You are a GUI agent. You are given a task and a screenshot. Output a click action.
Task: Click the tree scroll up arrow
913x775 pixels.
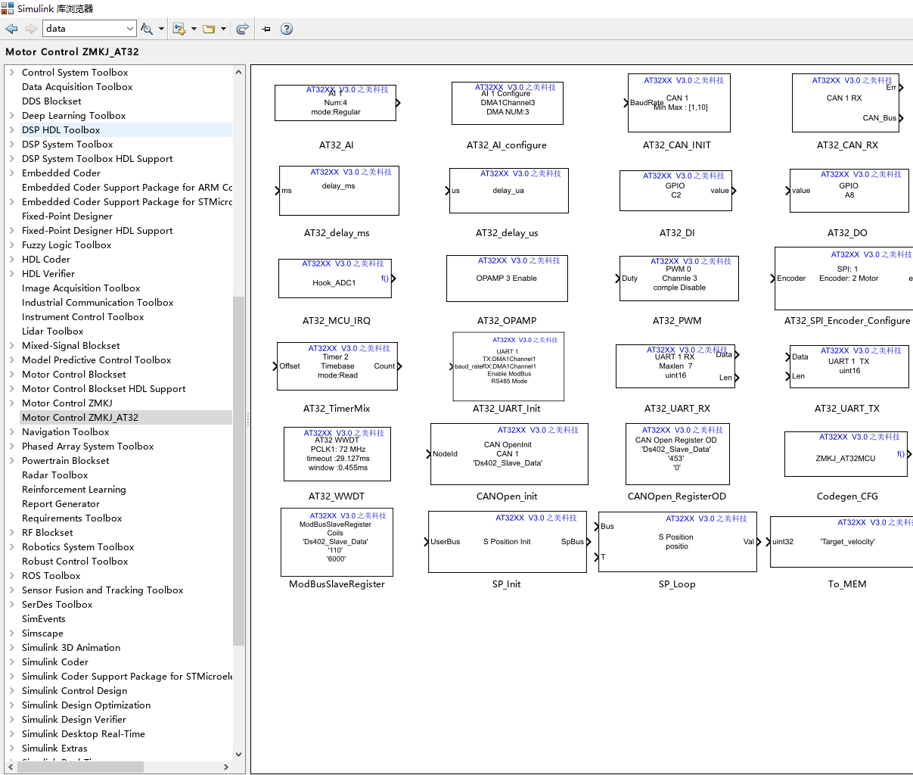tap(239, 72)
